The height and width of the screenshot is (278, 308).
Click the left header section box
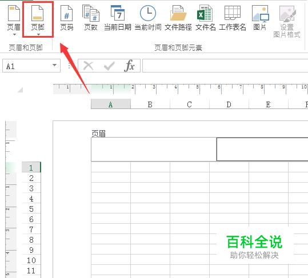(154, 150)
